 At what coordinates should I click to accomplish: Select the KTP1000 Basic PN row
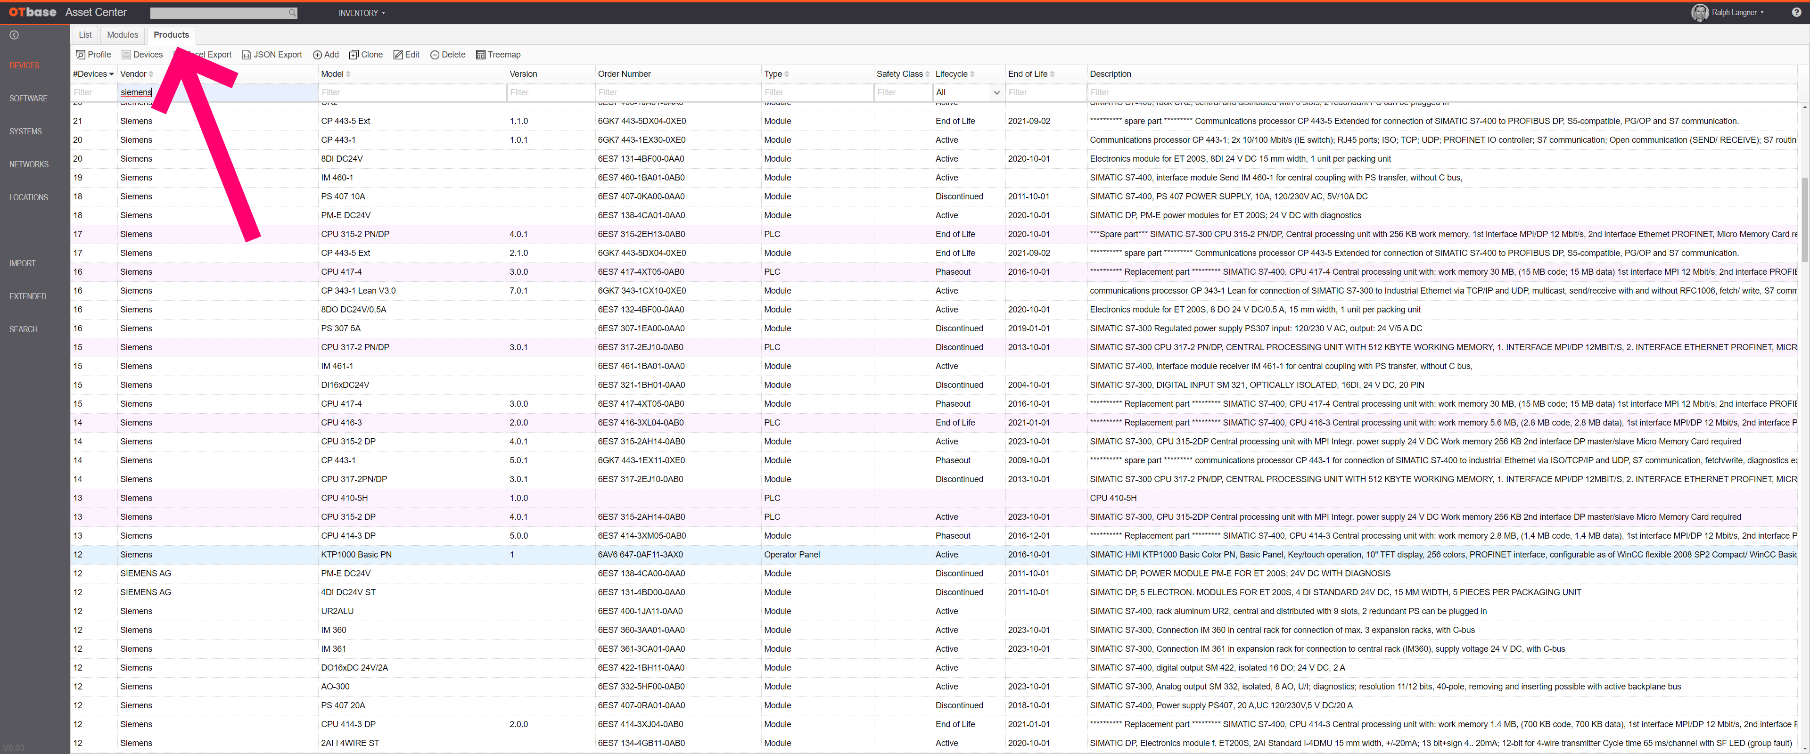[935, 555]
